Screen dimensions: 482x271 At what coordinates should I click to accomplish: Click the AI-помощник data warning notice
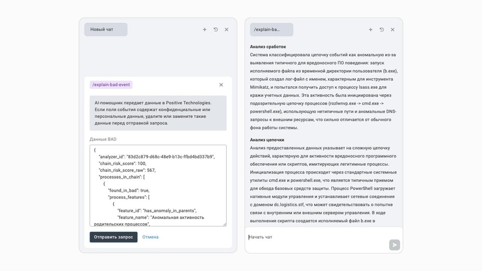158,113
